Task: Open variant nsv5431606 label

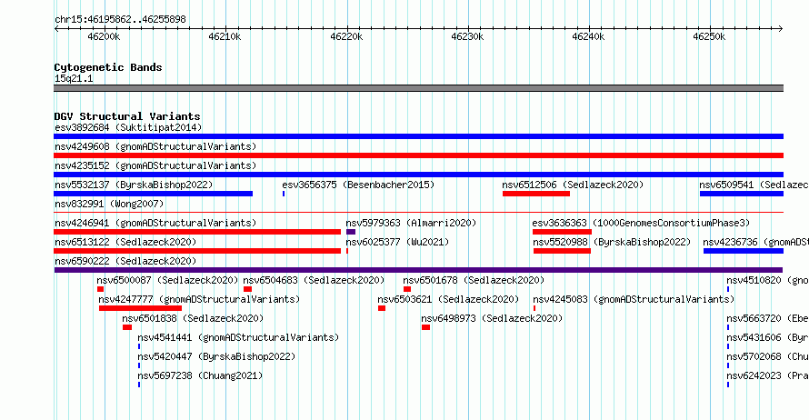Action: click(768, 337)
